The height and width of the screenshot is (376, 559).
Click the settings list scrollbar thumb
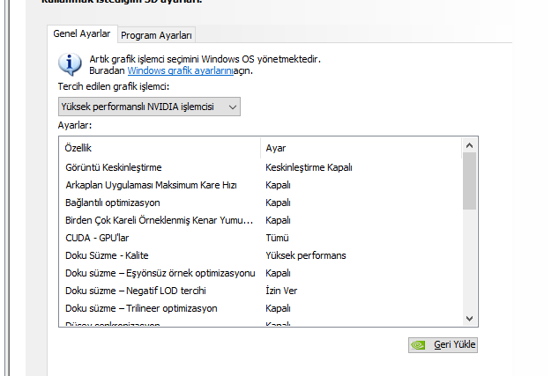click(470, 181)
